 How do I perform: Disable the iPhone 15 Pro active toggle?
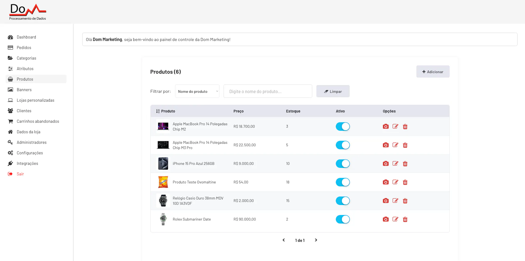343,164
